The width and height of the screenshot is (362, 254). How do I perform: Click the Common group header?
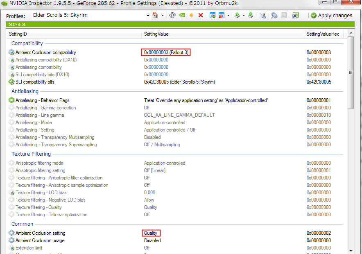(x=23, y=224)
